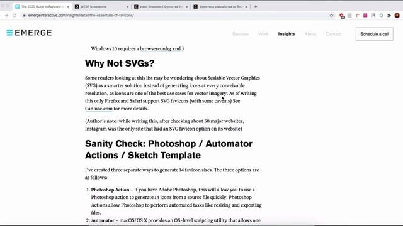The image size is (403, 226).
Task: Open the browserconfig.xml link
Action: coord(161,49)
